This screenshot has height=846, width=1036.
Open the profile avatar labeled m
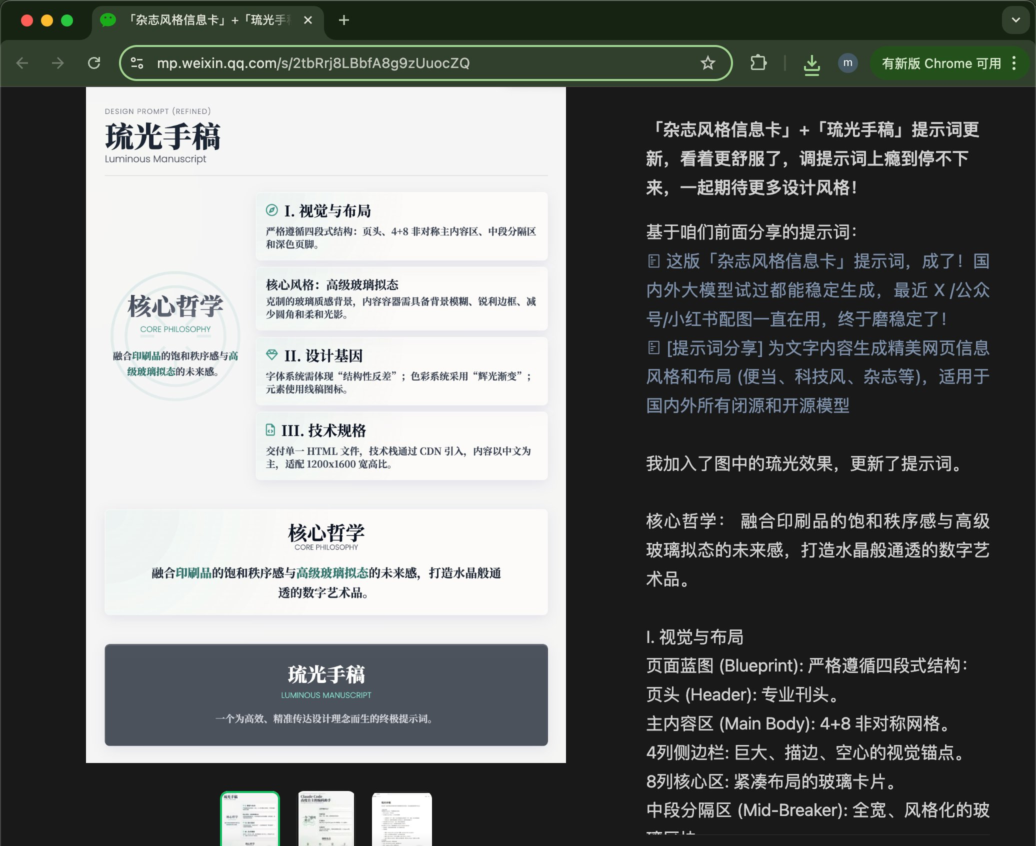pyautogui.click(x=847, y=63)
